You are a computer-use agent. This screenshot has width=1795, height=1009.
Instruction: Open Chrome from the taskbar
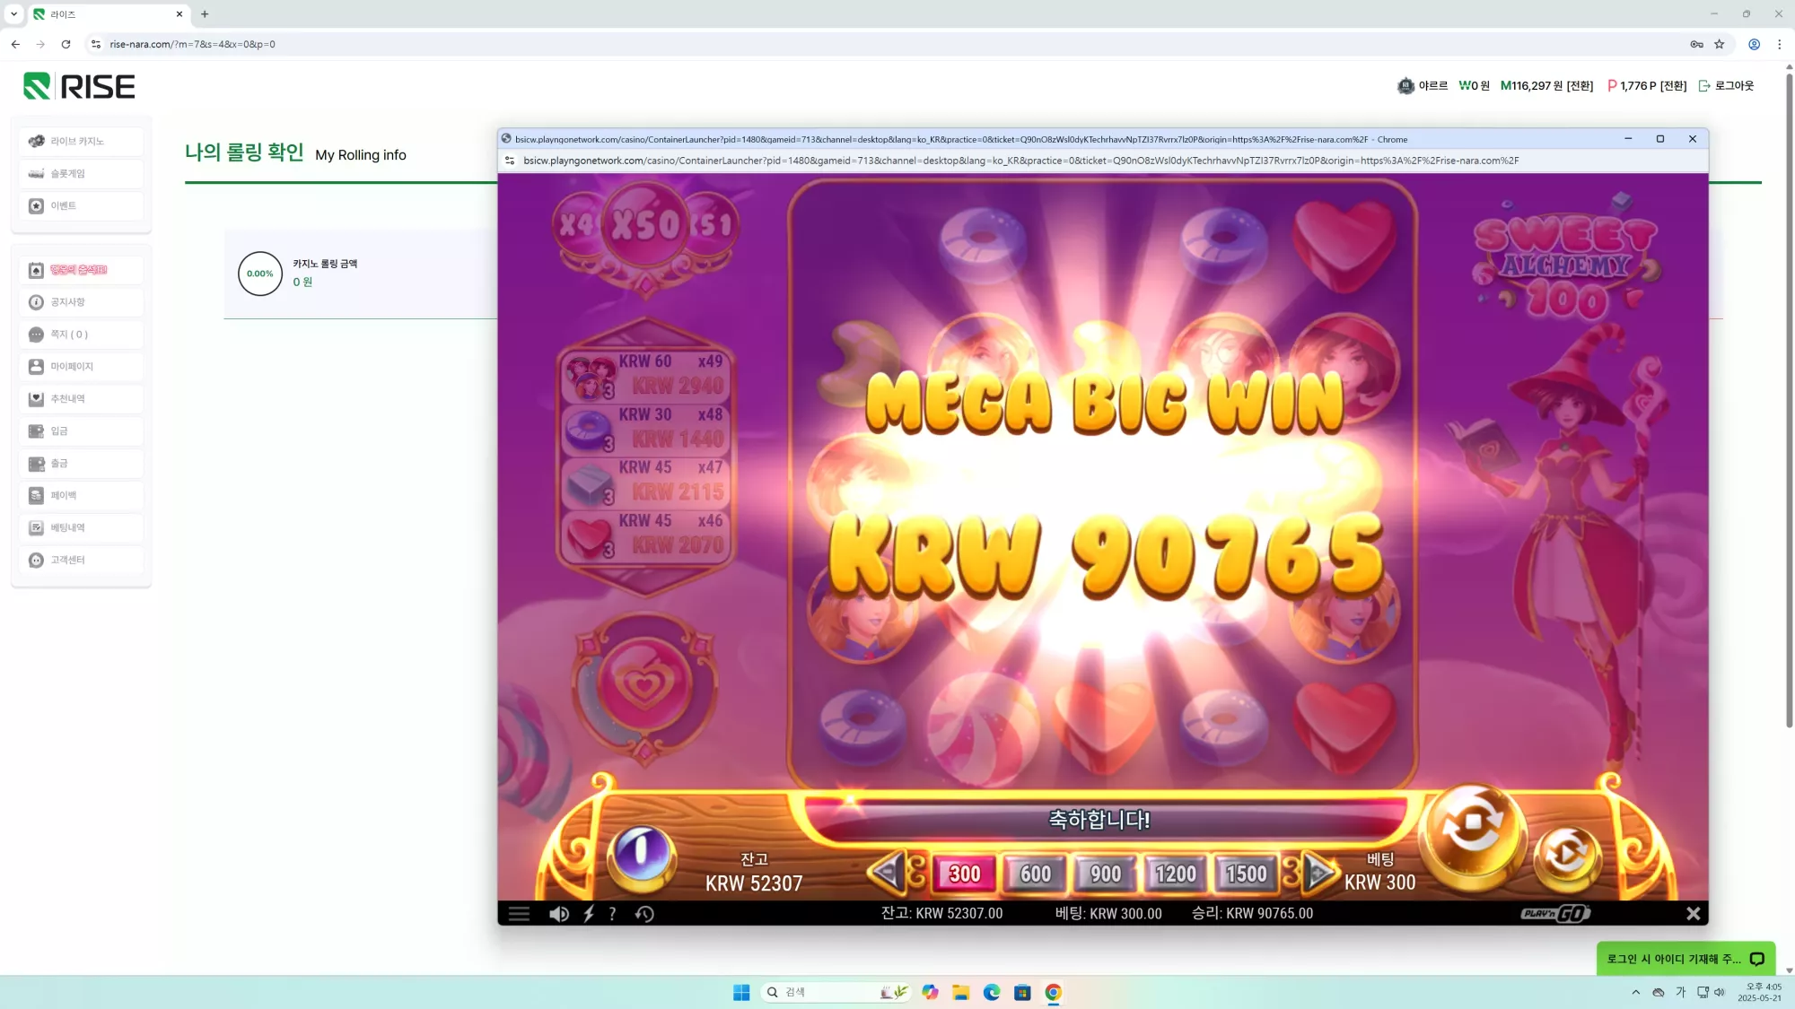[x=1053, y=992]
